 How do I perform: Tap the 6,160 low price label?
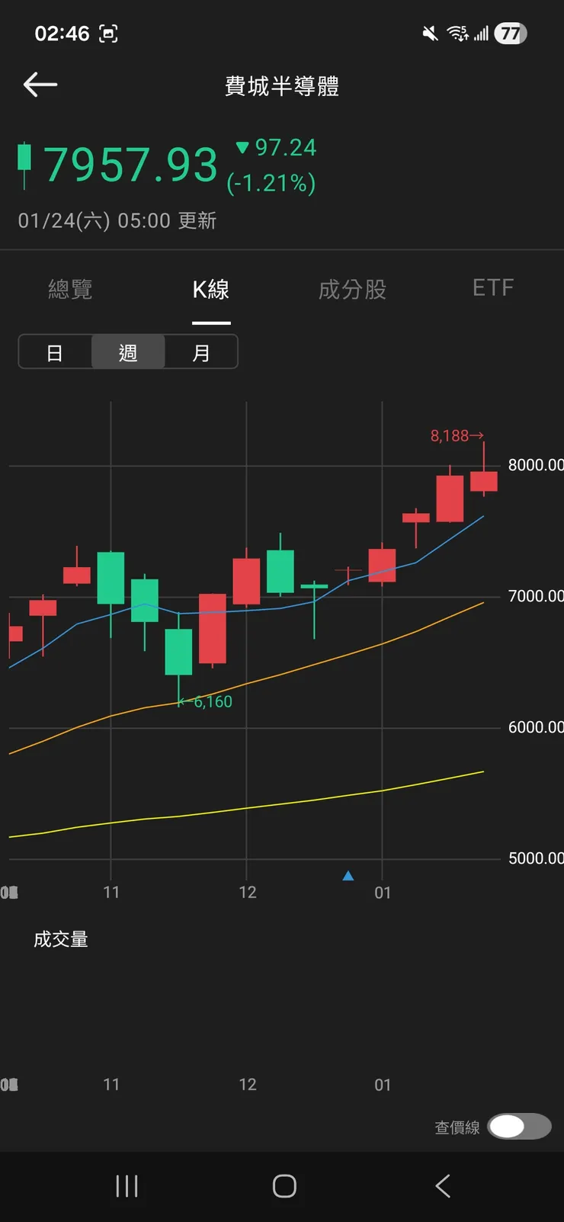point(206,701)
